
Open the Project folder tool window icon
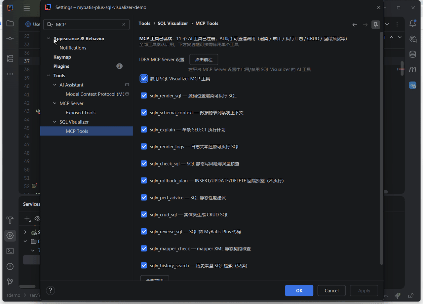click(x=10, y=23)
